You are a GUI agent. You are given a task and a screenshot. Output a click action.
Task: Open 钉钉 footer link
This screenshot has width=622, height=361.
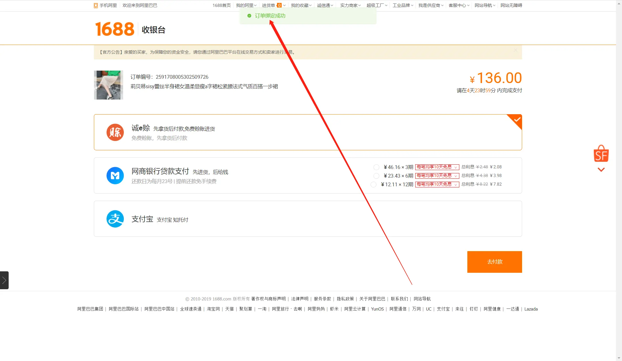pos(474,309)
